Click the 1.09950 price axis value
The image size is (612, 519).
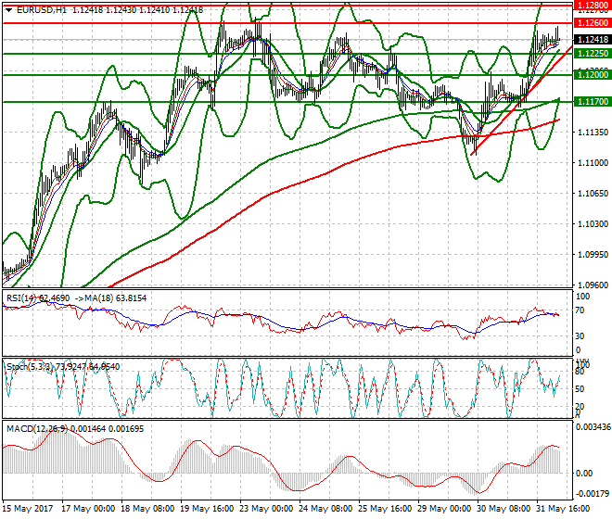[x=593, y=255]
